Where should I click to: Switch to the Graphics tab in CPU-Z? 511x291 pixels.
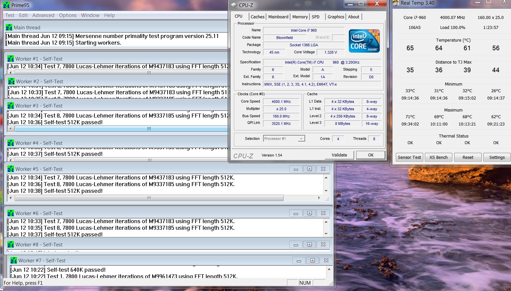336,17
